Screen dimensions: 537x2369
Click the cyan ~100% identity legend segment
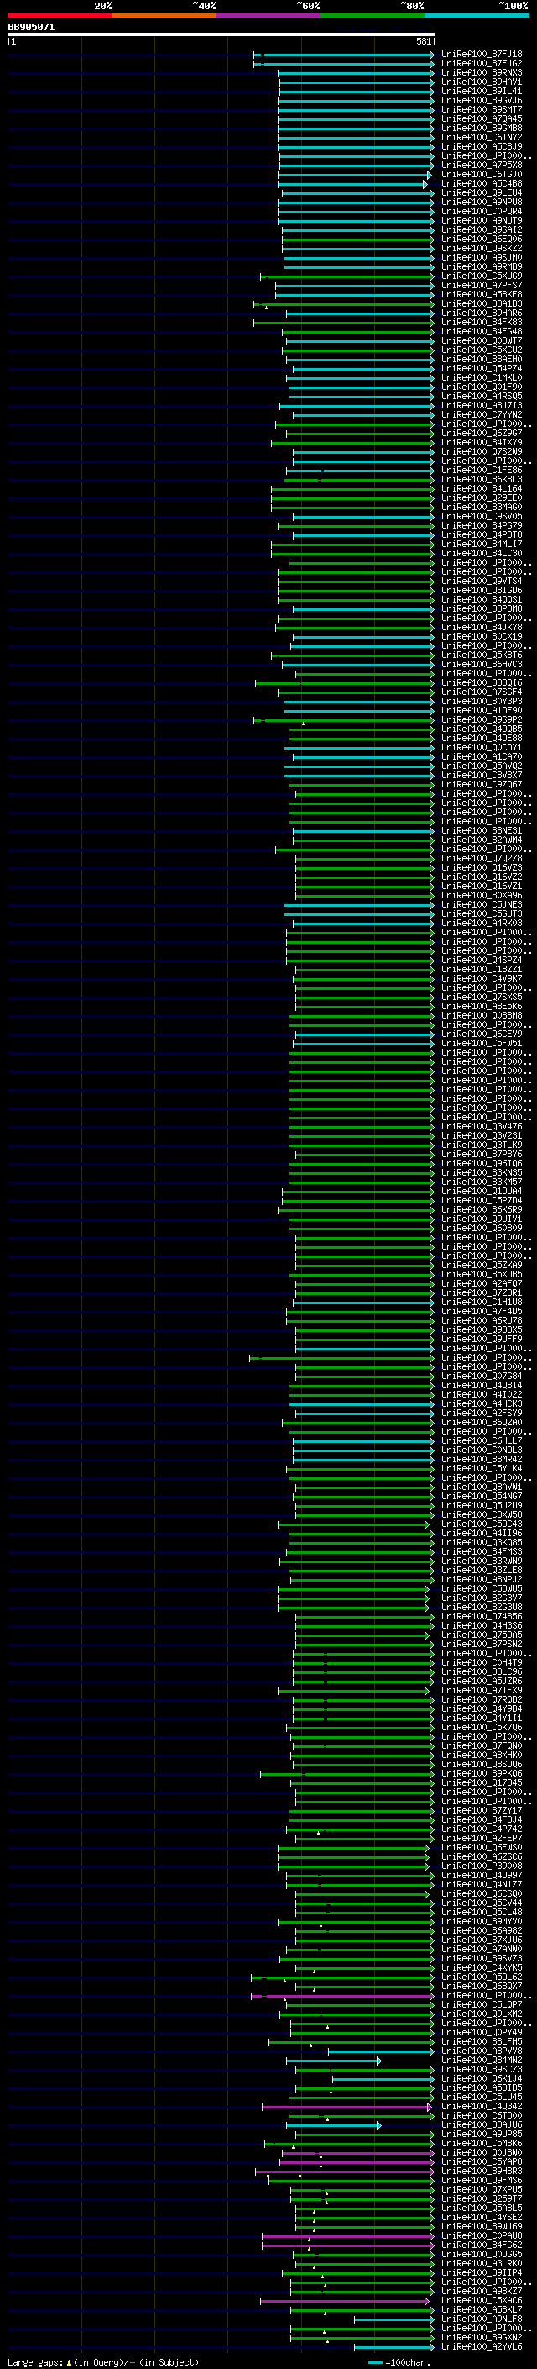(477, 15)
